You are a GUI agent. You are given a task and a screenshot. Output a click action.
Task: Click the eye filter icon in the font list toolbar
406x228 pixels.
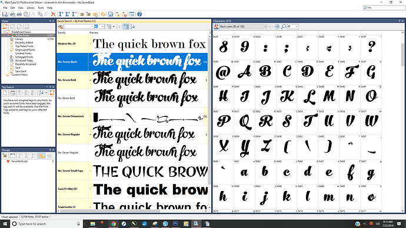(61, 26)
